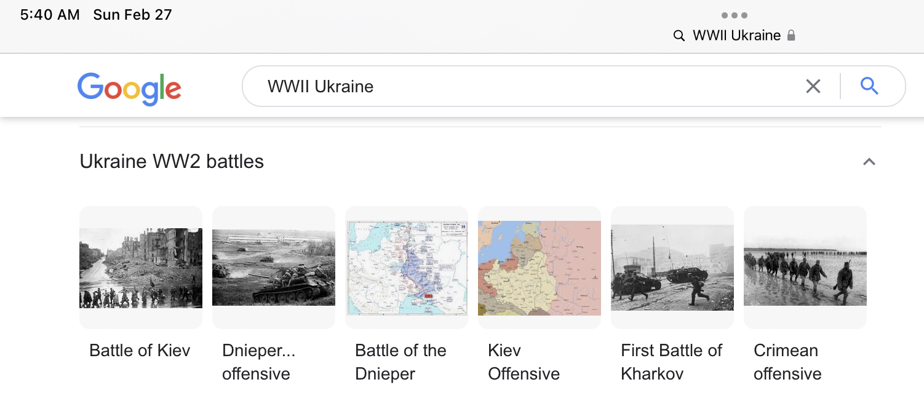Click the address bar search icon
Image resolution: width=924 pixels, height=398 pixels.
[679, 36]
